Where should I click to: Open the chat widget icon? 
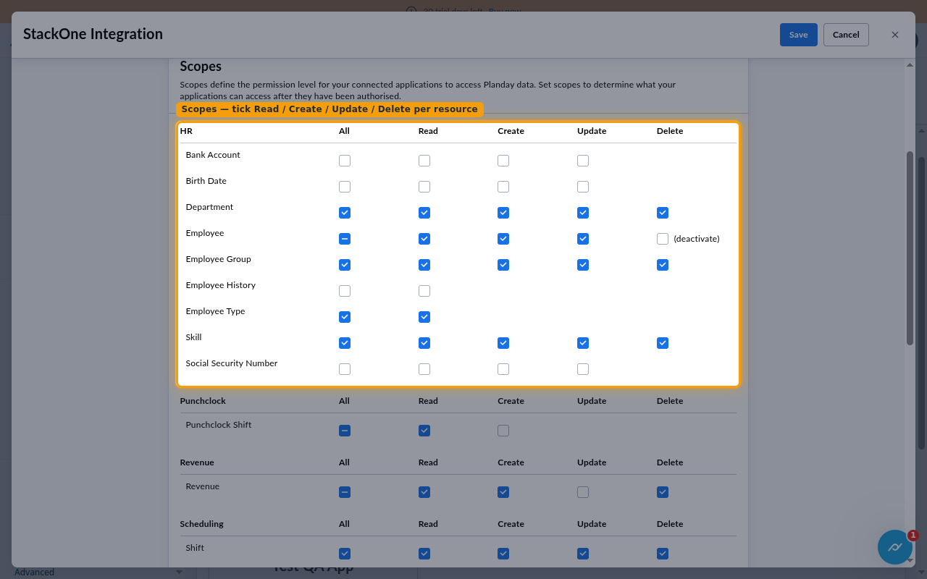click(895, 547)
